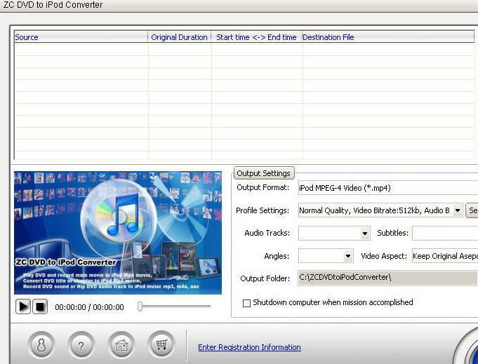Screen dimensions: 478x364
Task: Open the Audio Tracks dropdown
Action: 334,234
